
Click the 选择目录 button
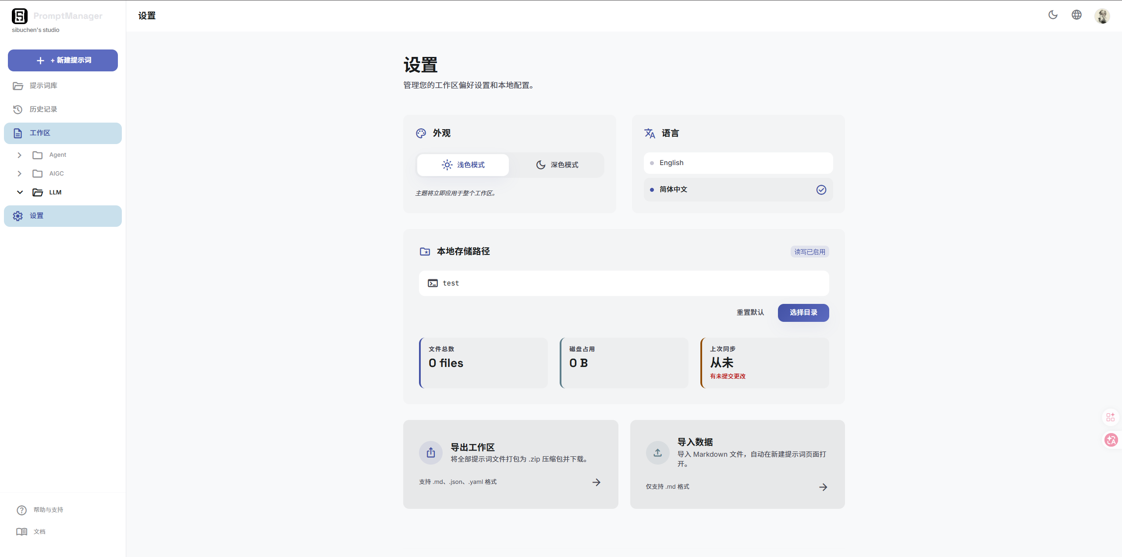click(803, 313)
